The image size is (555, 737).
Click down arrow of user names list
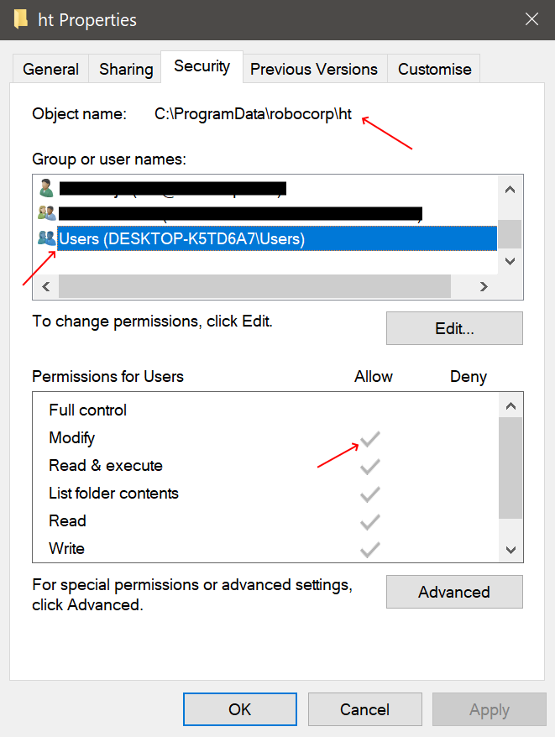(x=510, y=261)
